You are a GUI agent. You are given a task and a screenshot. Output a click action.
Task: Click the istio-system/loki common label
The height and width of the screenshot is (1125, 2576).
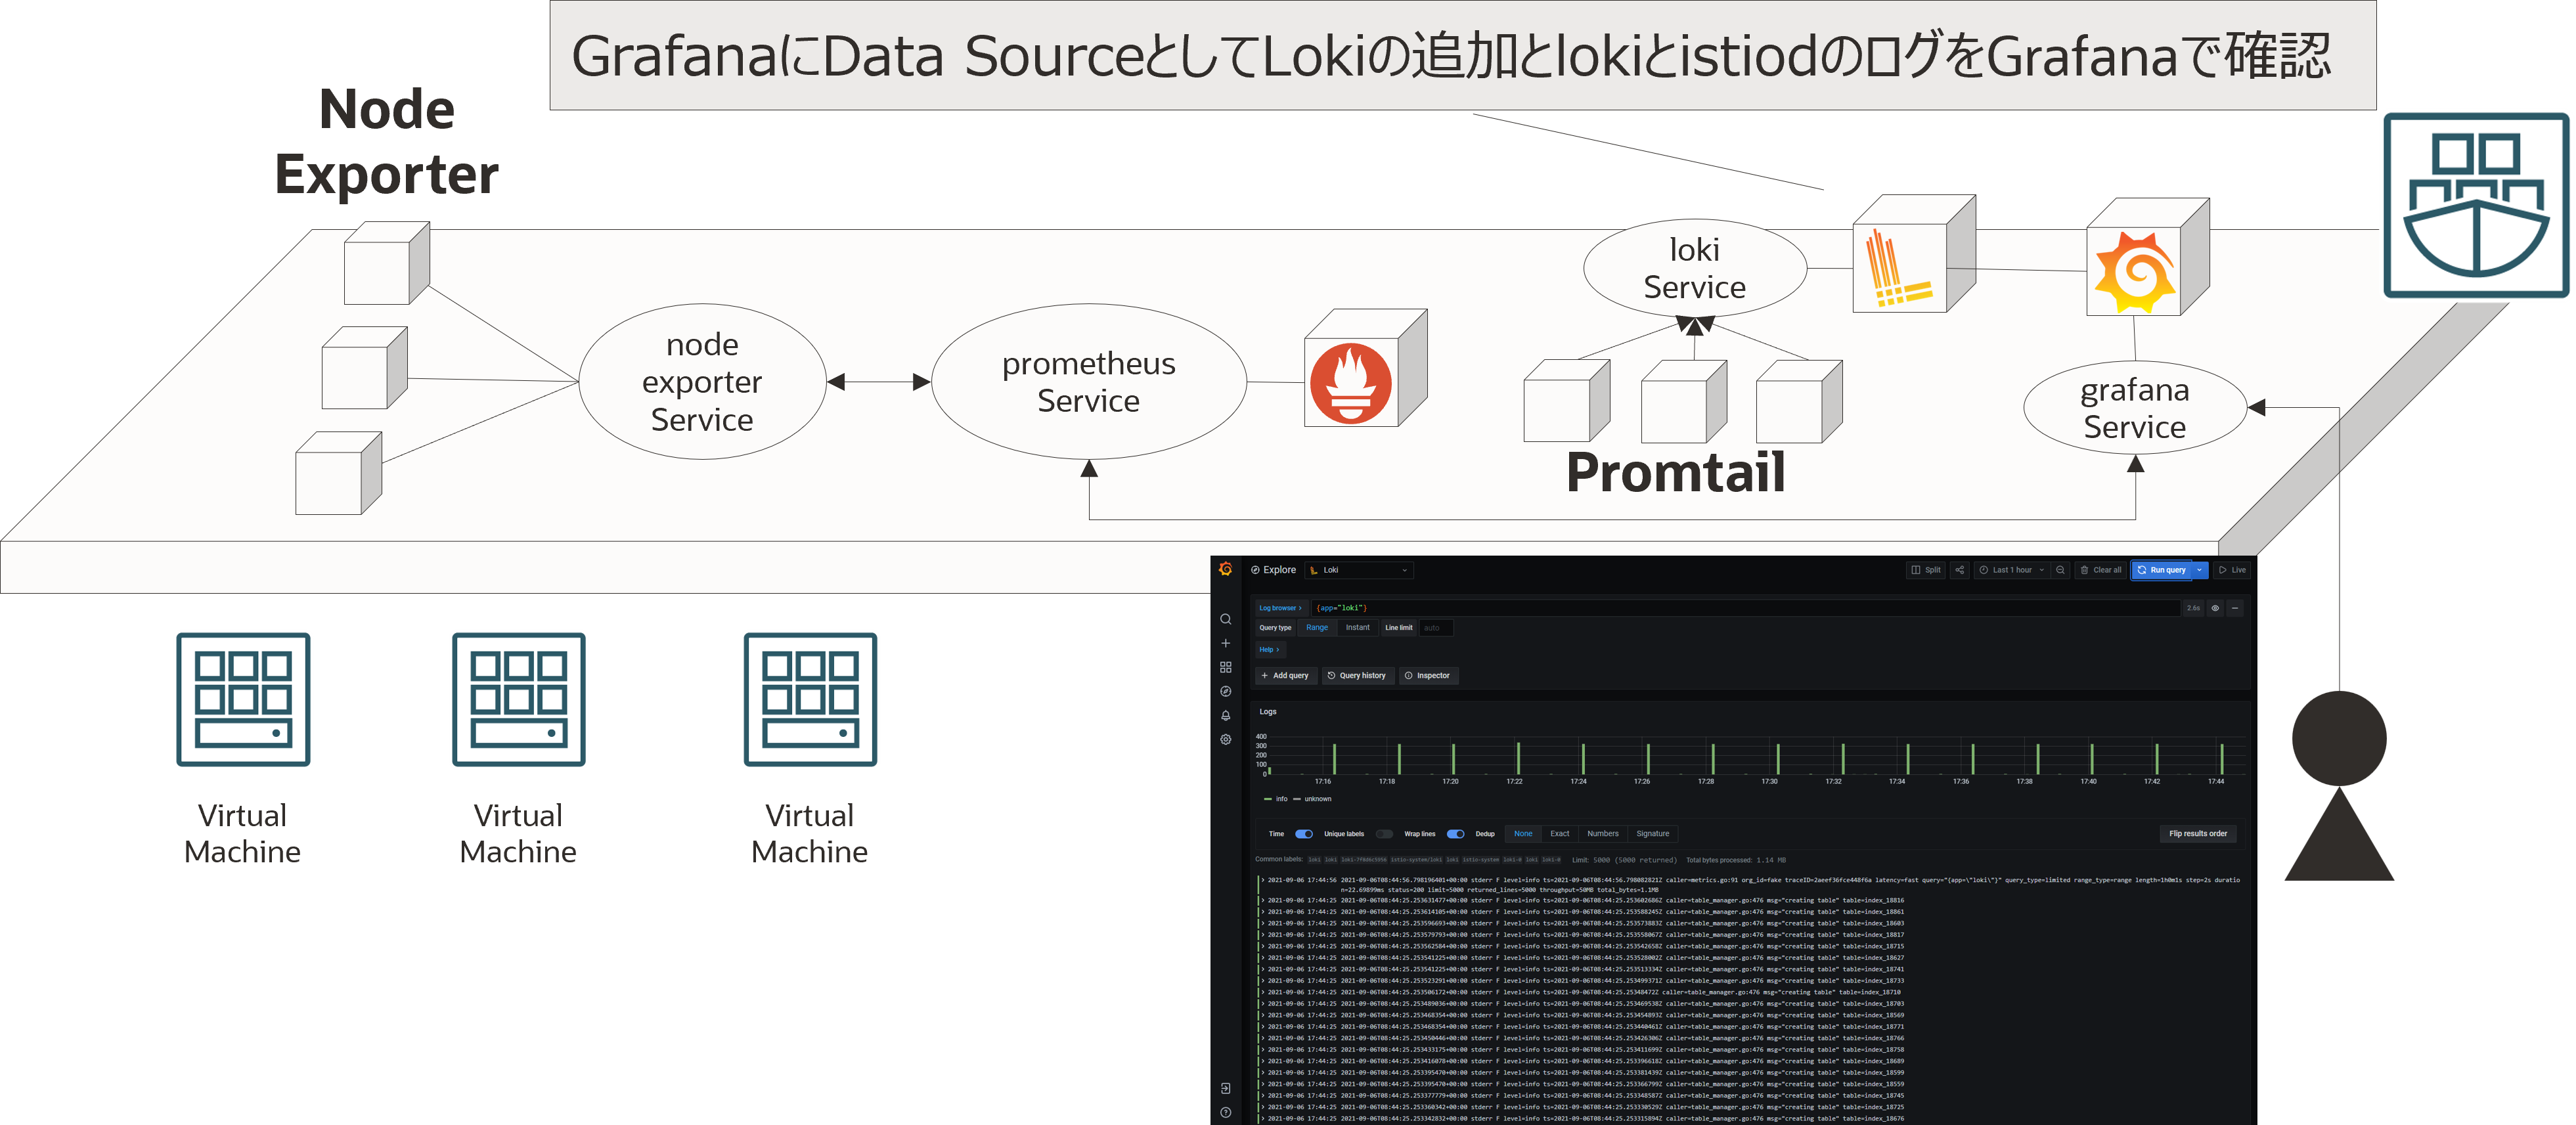click(1416, 860)
